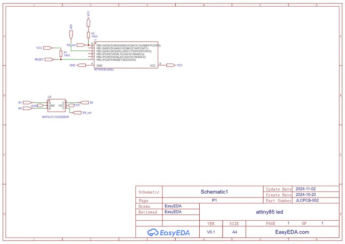Click the VCC net port at pin 8

pos(171,65)
